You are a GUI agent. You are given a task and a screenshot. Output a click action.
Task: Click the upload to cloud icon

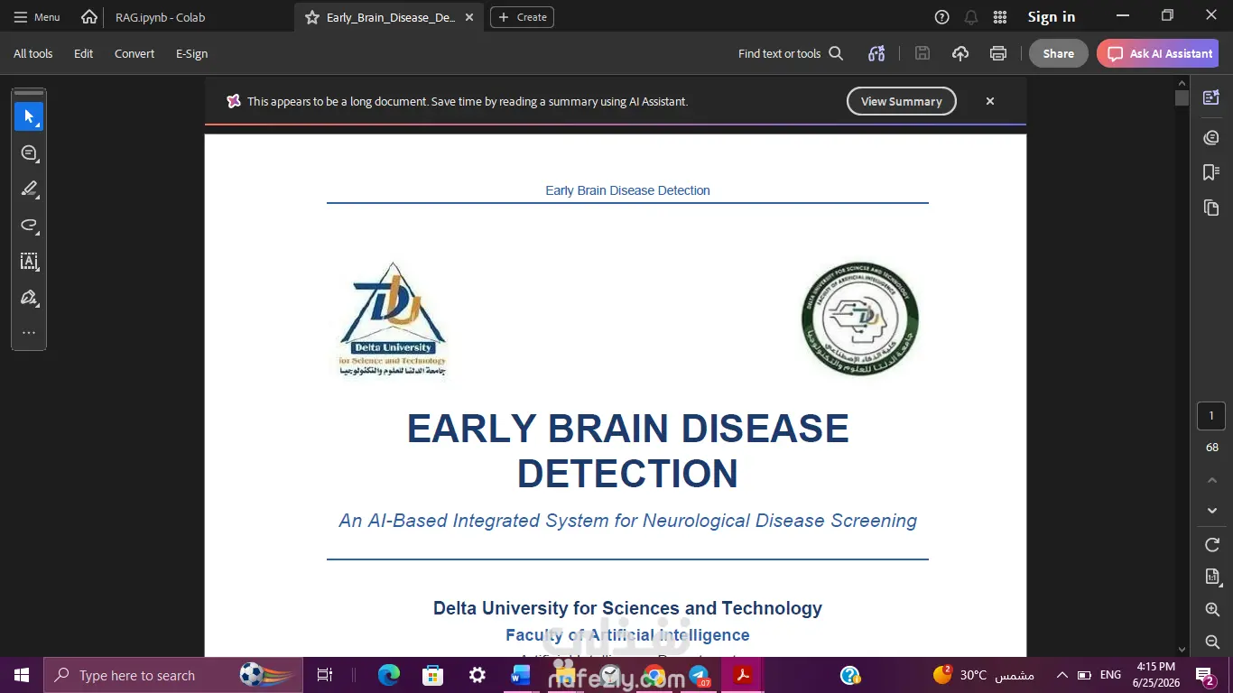point(960,53)
